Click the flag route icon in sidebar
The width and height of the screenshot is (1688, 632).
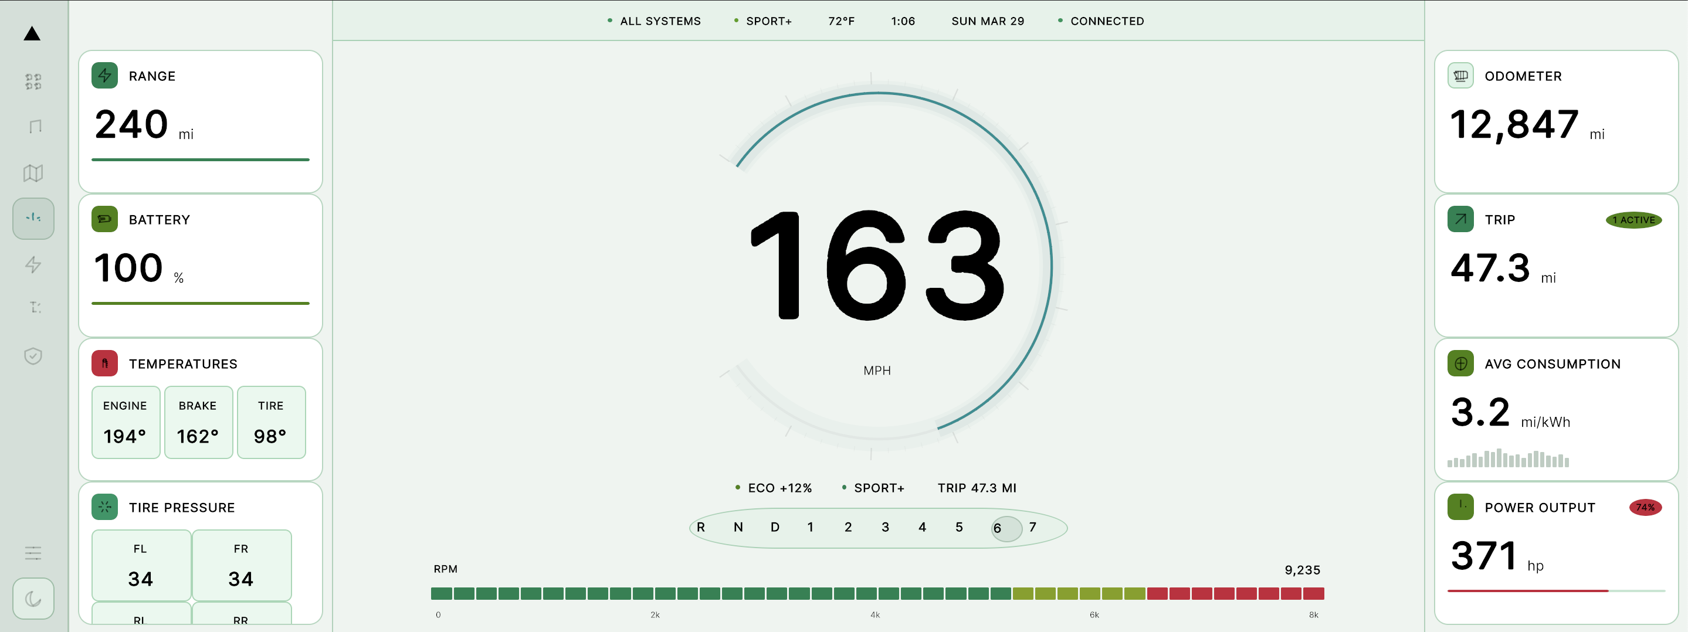[x=33, y=125]
